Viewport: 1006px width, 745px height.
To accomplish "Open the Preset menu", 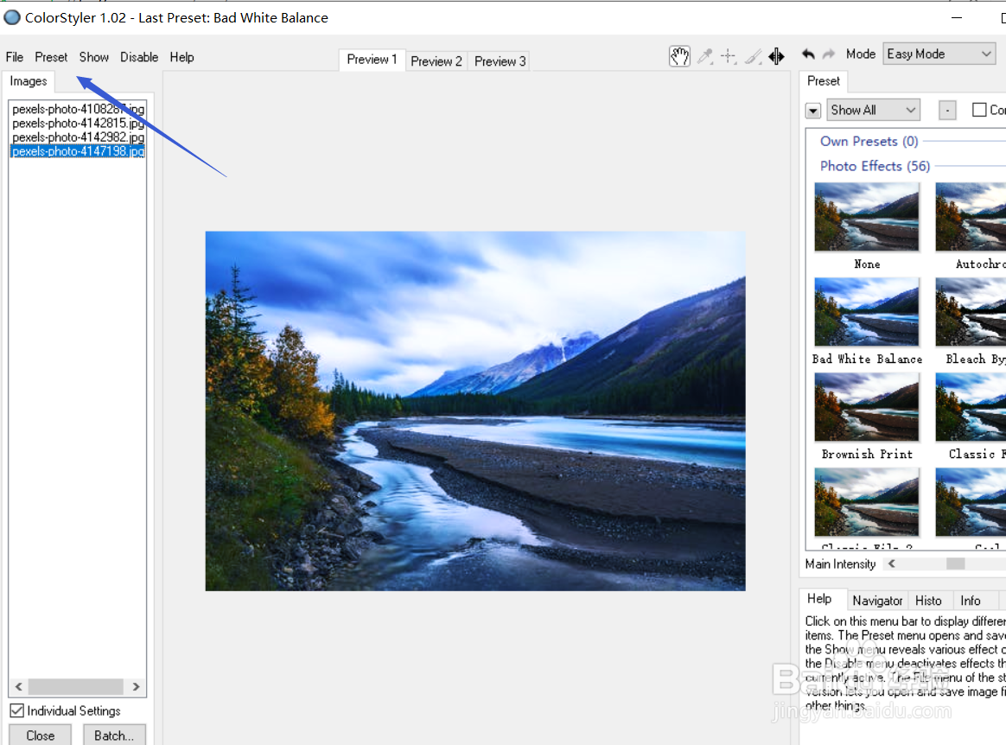I will click(51, 57).
